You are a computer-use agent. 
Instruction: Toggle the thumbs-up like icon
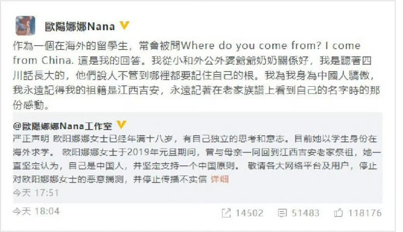point(338,213)
